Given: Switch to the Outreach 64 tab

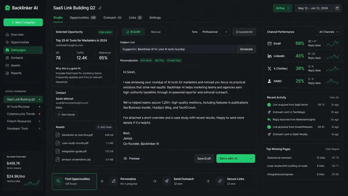Looking at the screenshot, I should click(x=113, y=18).
